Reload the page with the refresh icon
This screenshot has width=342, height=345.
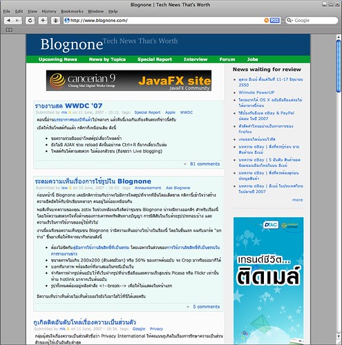30,21
